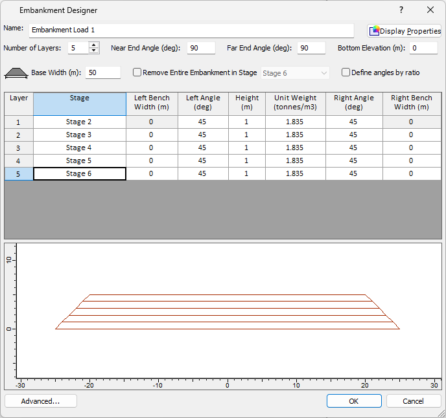Enable Define angles by ratio checkbox
This screenshot has height=418, width=446.
coord(346,72)
